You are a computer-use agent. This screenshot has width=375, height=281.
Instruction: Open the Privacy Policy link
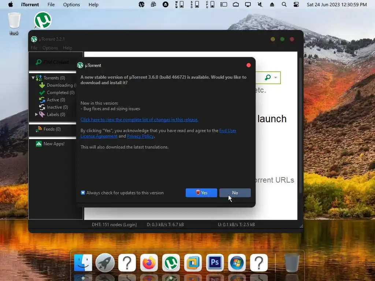tap(140, 136)
